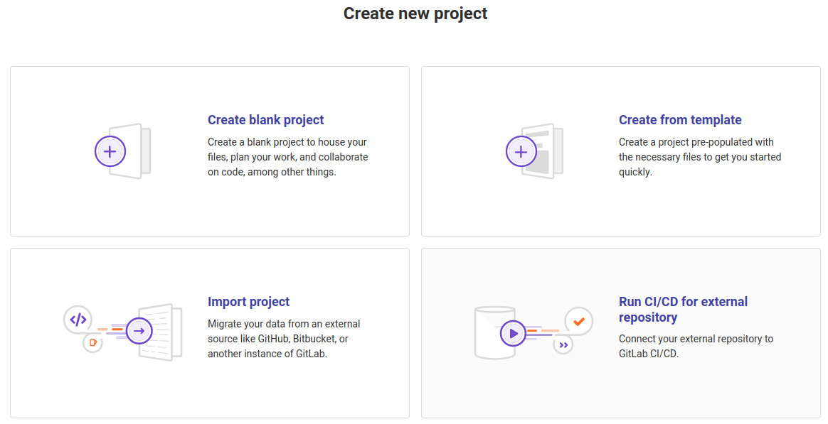Image resolution: width=828 pixels, height=424 pixels.
Task: Click the Run CI/CD play button illustration
Action: pyautogui.click(x=514, y=333)
